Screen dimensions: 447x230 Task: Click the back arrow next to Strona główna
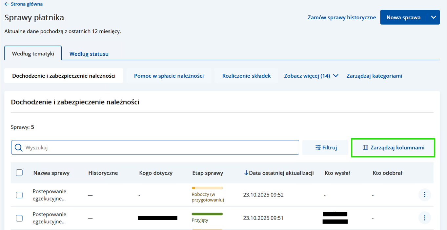point(7,4)
